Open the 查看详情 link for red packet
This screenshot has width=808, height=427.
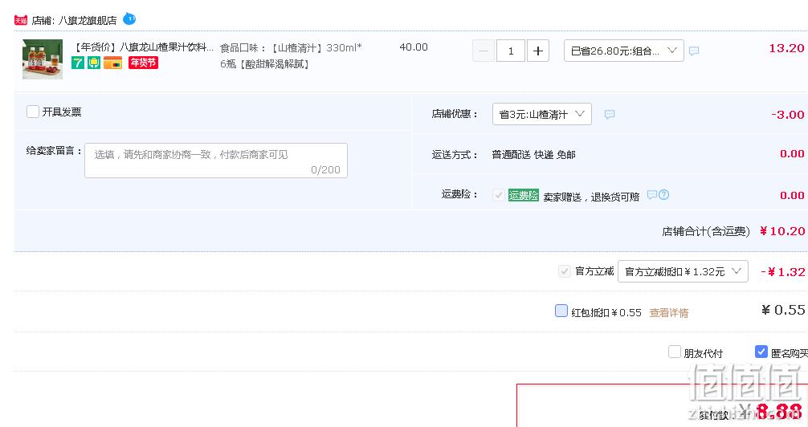669,313
